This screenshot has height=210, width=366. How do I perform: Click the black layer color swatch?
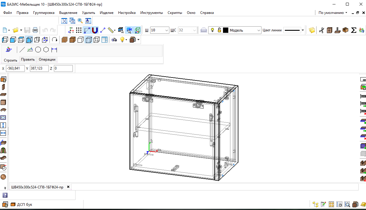pyautogui.click(x=226, y=30)
